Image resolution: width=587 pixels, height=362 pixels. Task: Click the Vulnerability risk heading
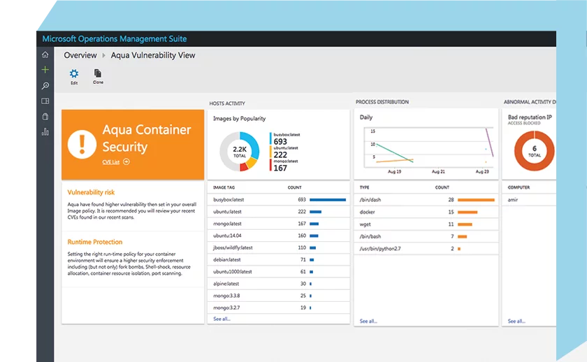pyautogui.click(x=91, y=192)
